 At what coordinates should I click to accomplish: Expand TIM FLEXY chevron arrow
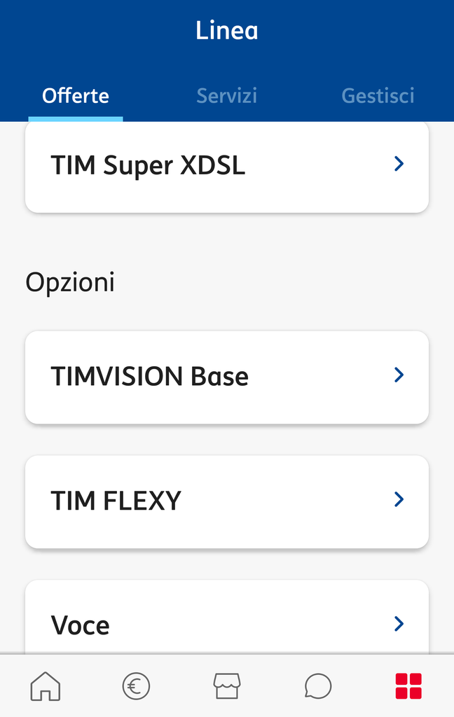click(399, 499)
